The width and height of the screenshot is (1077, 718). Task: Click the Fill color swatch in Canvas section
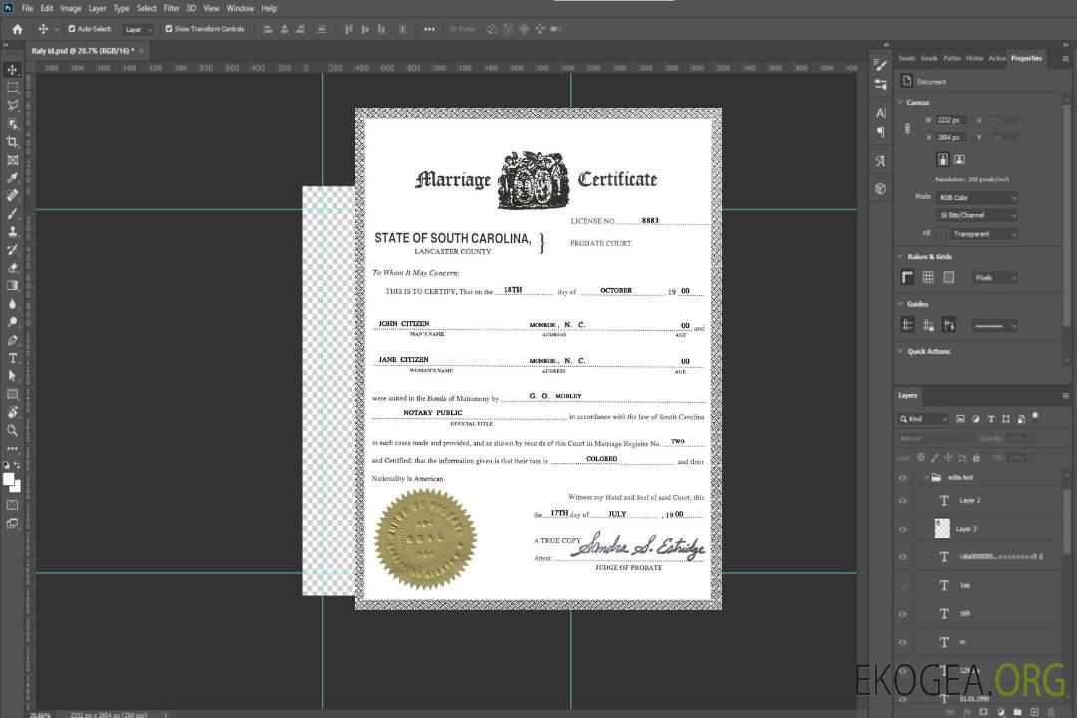click(x=942, y=234)
